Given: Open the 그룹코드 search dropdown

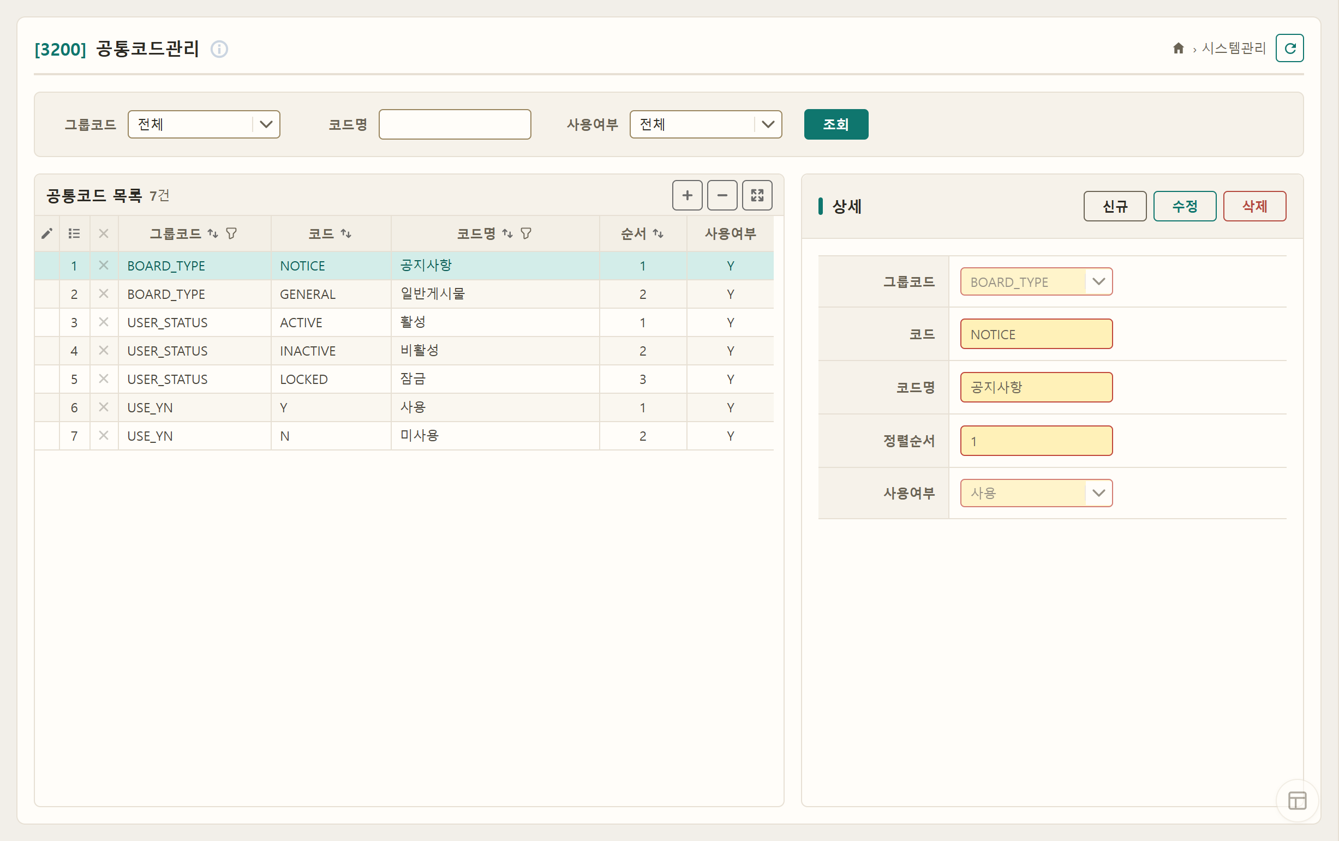Looking at the screenshot, I should point(204,124).
